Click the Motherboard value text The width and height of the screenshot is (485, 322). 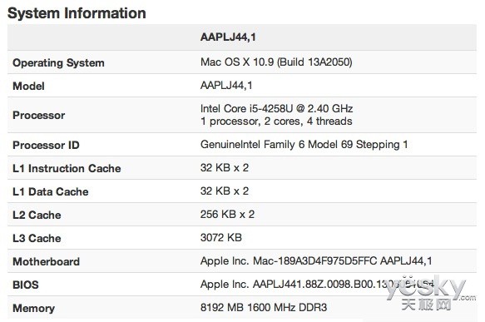coord(316,261)
